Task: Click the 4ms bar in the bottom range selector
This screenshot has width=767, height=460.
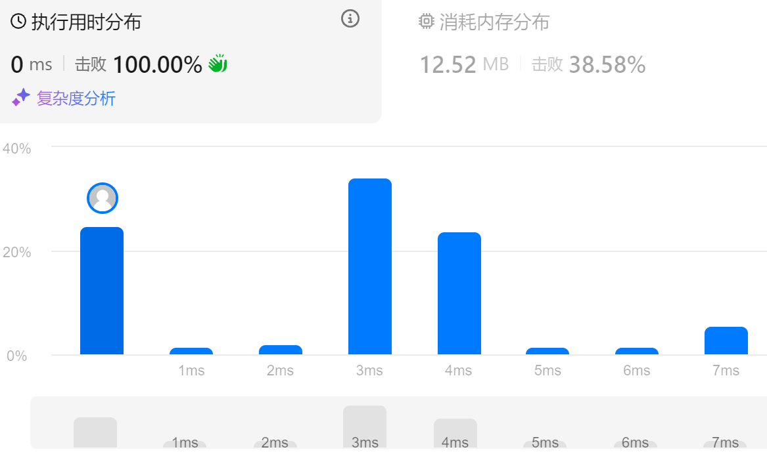Action: coord(455,433)
